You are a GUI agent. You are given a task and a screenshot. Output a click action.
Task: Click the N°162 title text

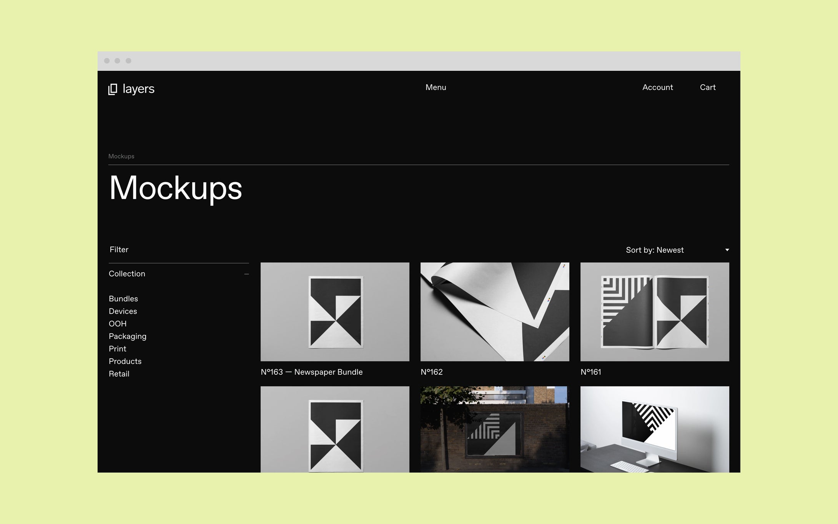pyautogui.click(x=432, y=372)
